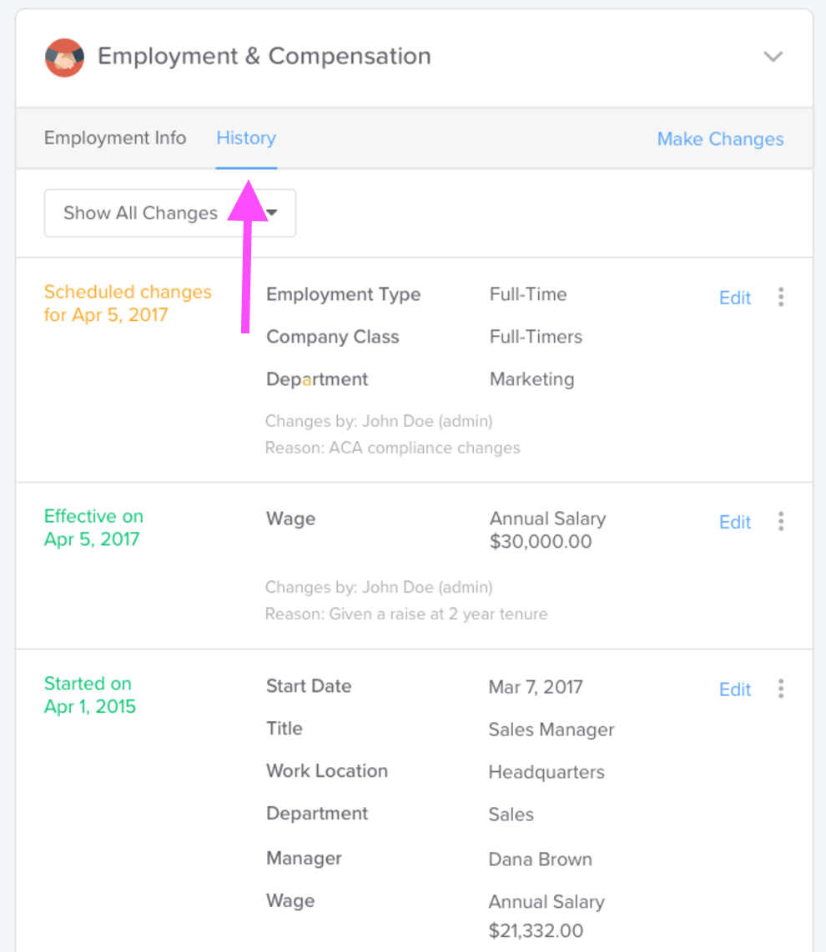
Task: Open three-dot menu for the wage raise entry
Action: point(780,522)
